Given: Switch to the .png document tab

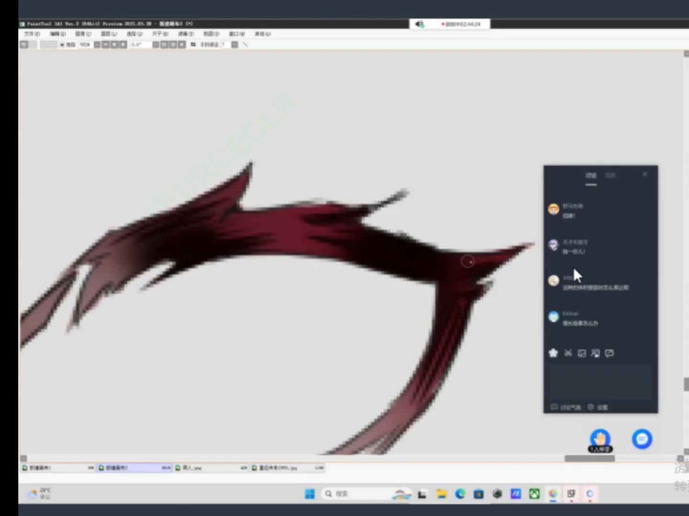Looking at the screenshot, I should [211, 468].
